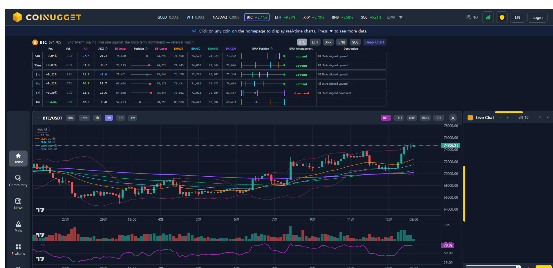Screen dimensions: 553x268
Task: Click Hide All indicators button
Action: [x=42, y=130]
